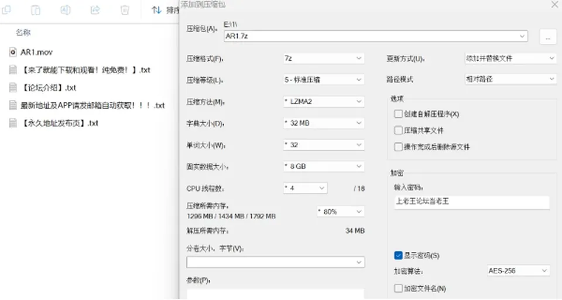Screen dimensions: 562x300
Task: Enable 创建自解压程序(X) checkbox
Action: point(398,114)
